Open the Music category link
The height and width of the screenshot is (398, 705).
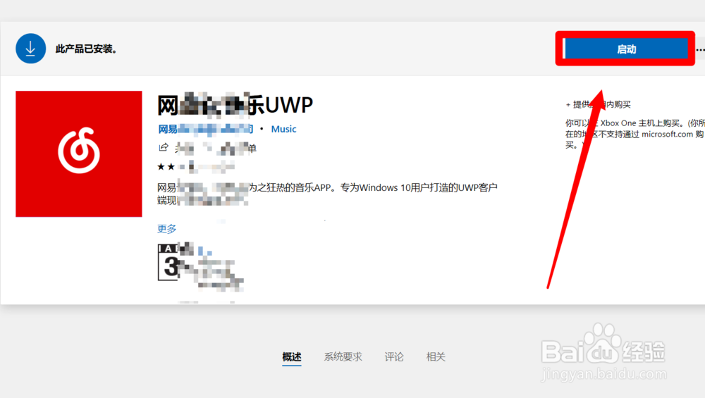[x=283, y=129]
